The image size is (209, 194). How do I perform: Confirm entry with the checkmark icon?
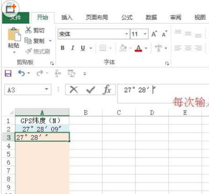click(91, 90)
